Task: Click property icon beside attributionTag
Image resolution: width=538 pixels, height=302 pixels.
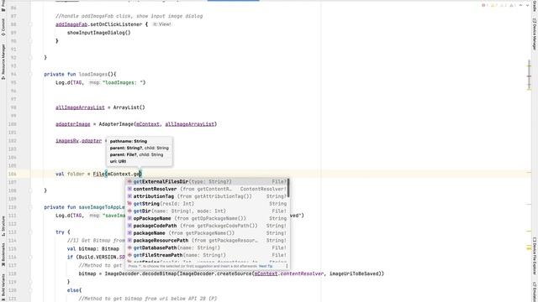Action: [129, 196]
